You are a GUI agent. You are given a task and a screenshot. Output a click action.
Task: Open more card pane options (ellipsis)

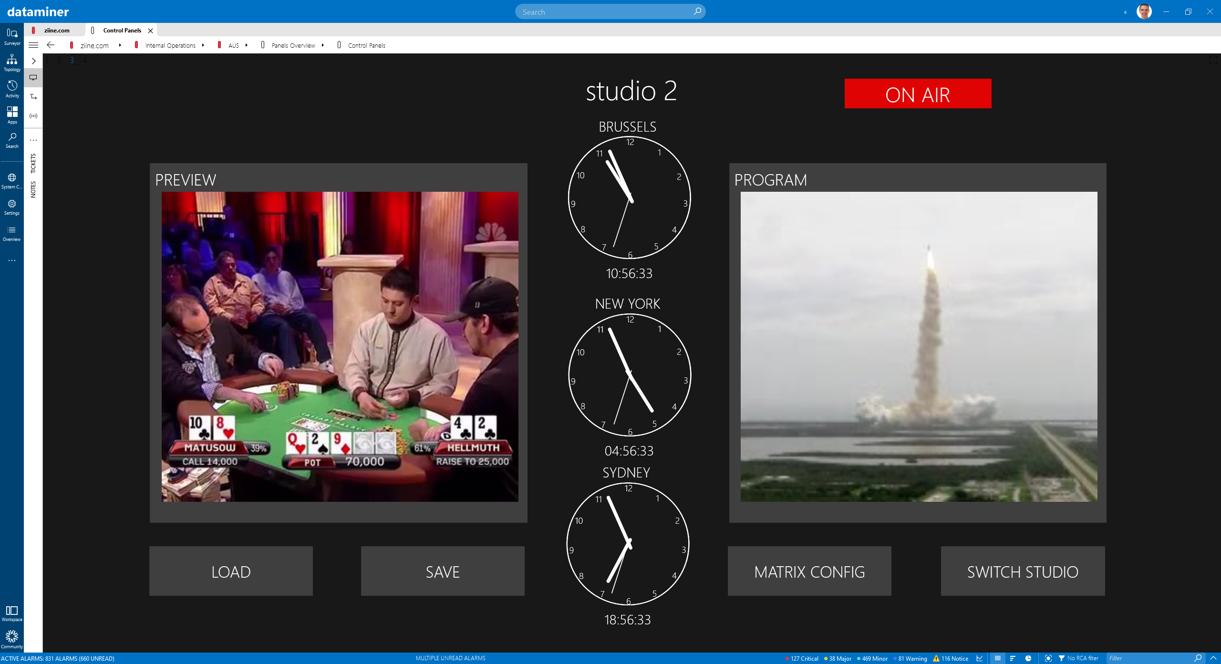pos(33,140)
